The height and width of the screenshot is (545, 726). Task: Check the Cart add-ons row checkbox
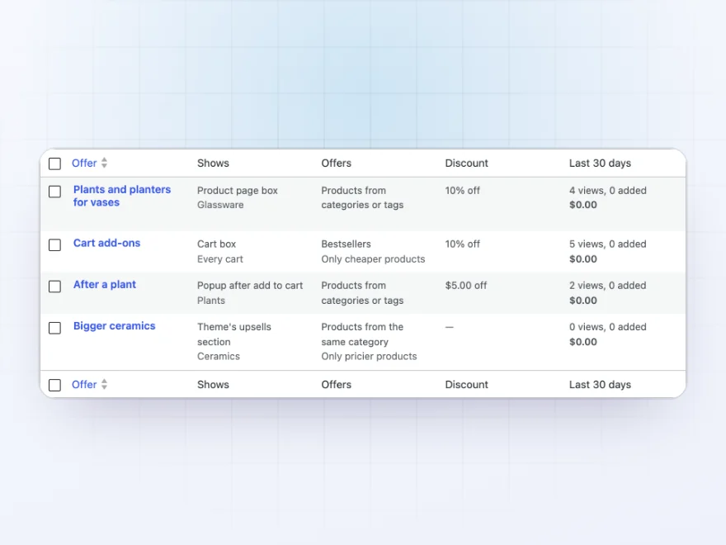54,244
